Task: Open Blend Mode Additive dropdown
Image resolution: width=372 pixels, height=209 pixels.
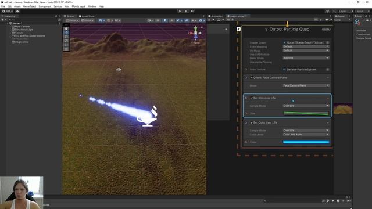Action: 306,58
